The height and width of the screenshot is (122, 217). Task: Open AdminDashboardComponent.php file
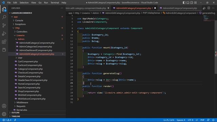(x=36, y=50)
